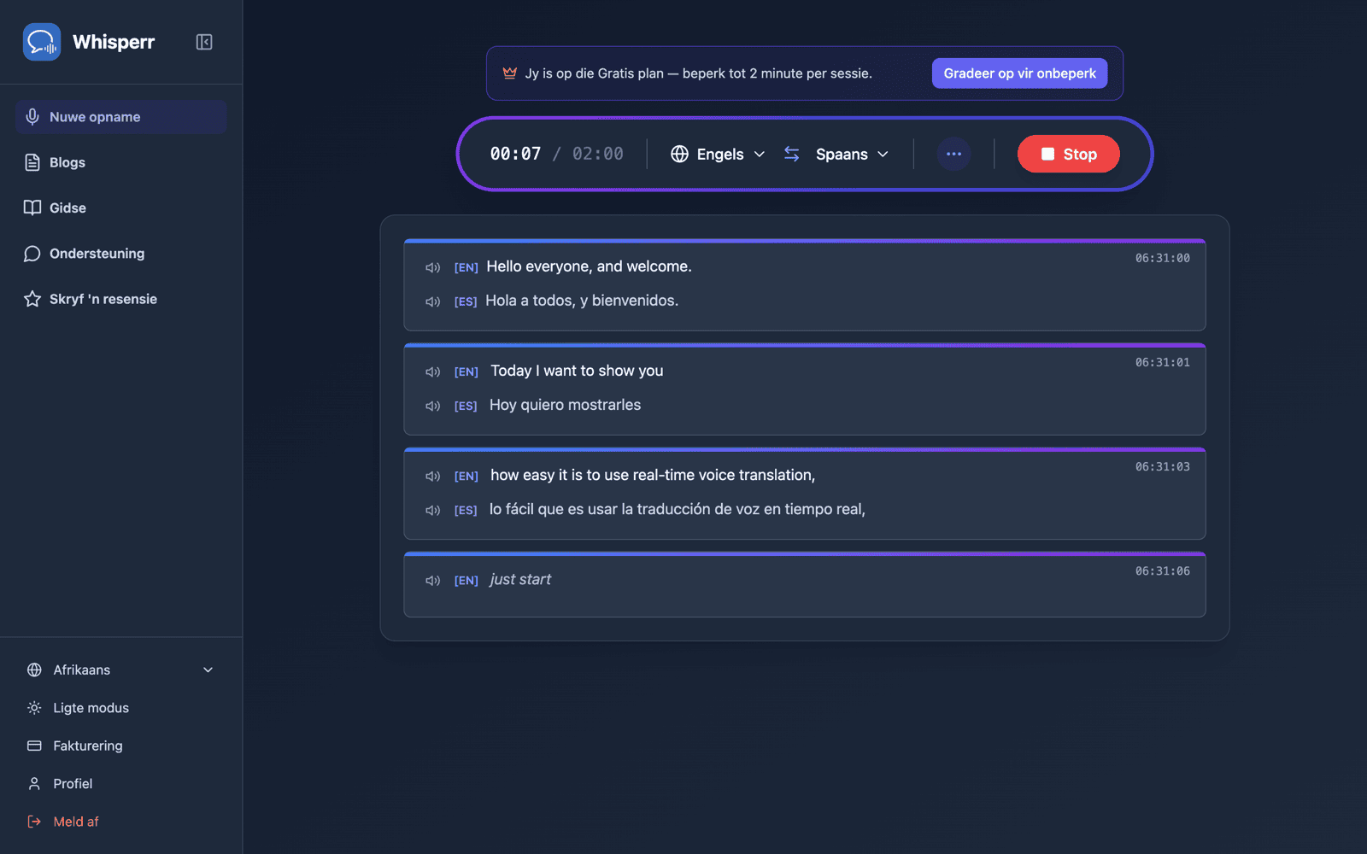Click the Whisperr logo icon
The height and width of the screenshot is (854, 1367).
[42, 42]
